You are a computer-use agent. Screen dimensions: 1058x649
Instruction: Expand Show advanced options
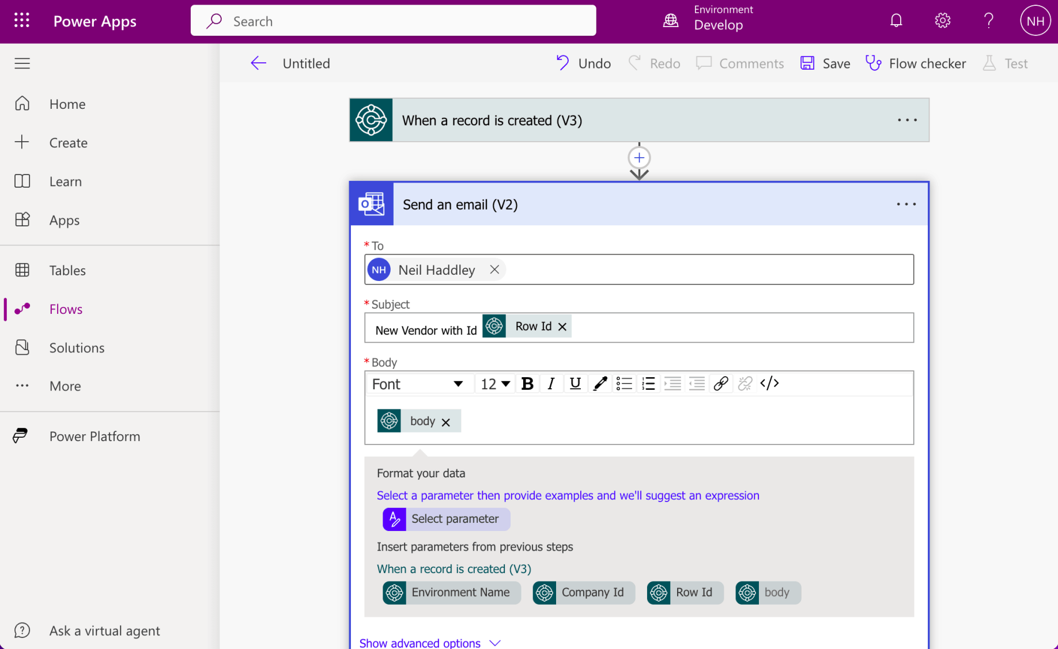coord(430,642)
